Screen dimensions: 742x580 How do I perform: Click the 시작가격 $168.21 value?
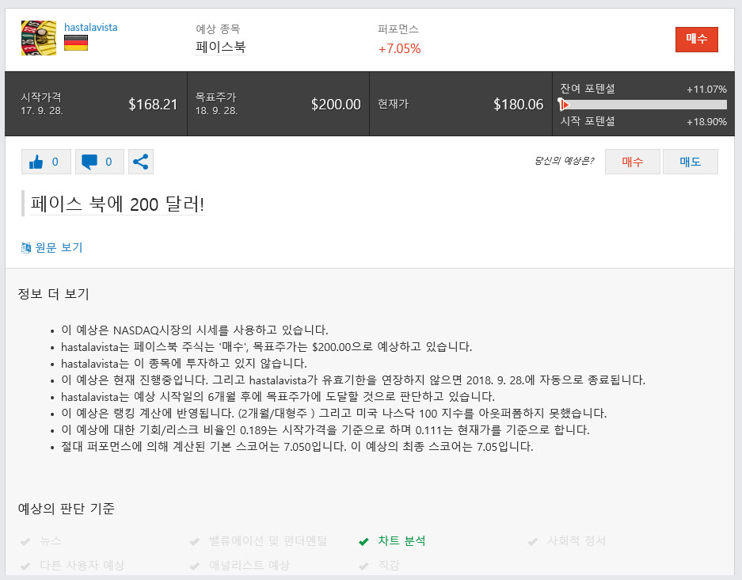point(153,104)
